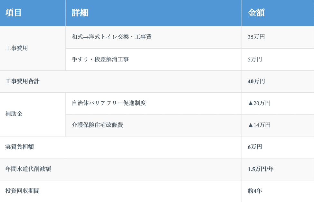314x202 pixels.
Task: Click the 項目 column header
Action: (14, 13)
